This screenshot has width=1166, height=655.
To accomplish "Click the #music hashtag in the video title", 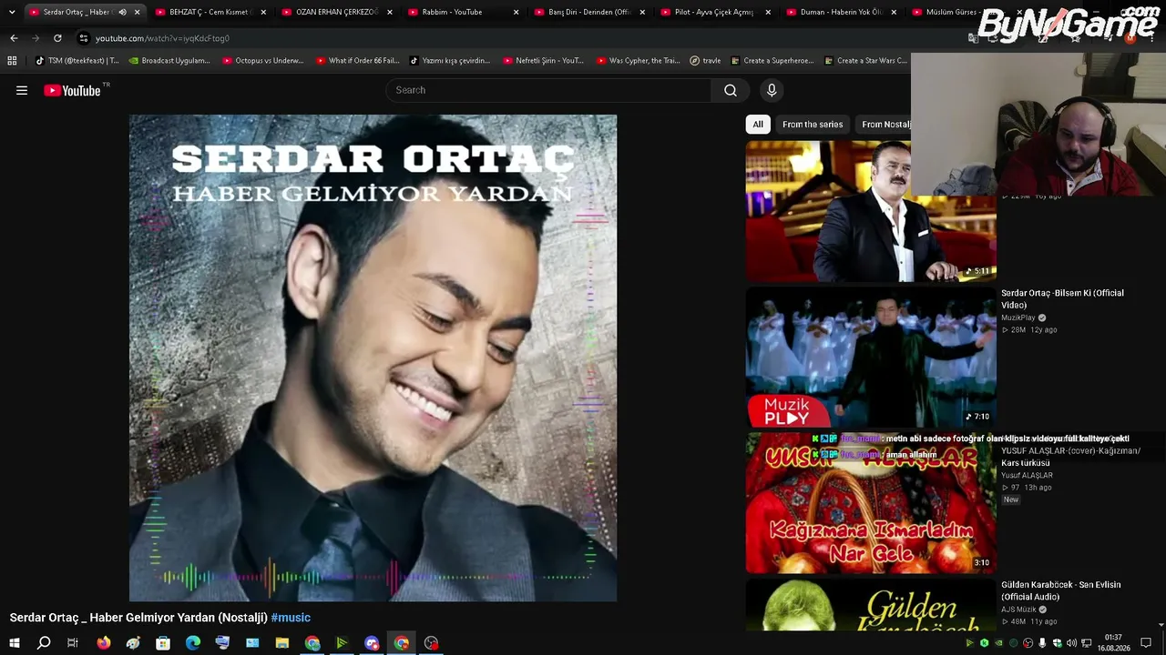I will pos(291,618).
